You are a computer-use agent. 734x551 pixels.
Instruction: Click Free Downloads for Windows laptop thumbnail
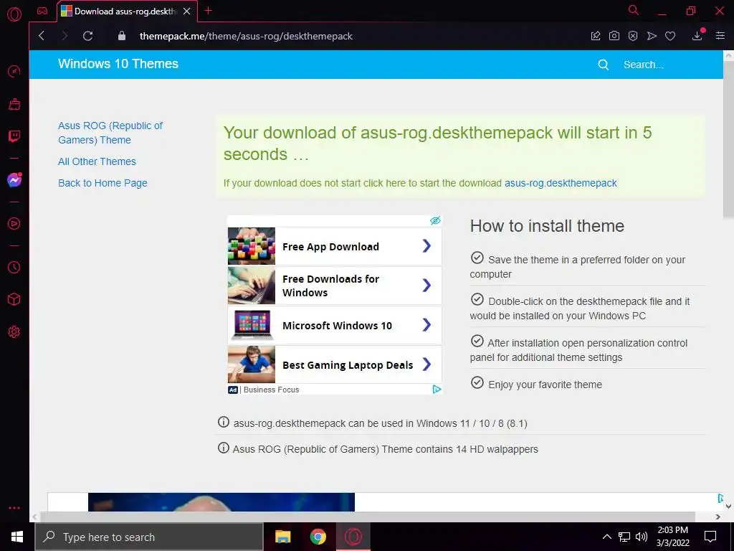click(x=252, y=286)
